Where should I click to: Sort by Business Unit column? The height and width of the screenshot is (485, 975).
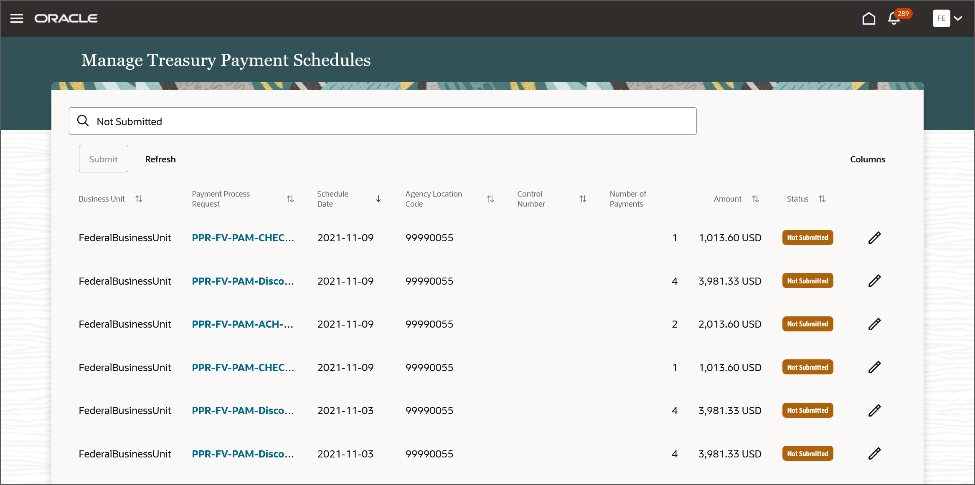pos(139,199)
